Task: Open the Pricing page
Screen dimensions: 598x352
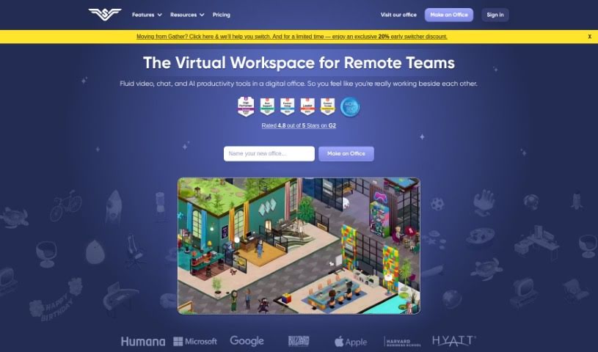Action: 221,15
